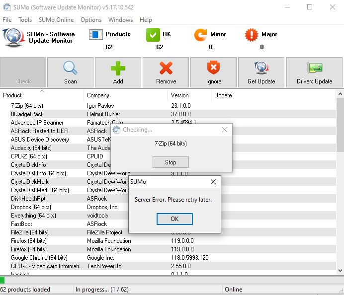This screenshot has width=344, height=295.
Task: Click the green OK checkmark icon
Action: point(153,35)
